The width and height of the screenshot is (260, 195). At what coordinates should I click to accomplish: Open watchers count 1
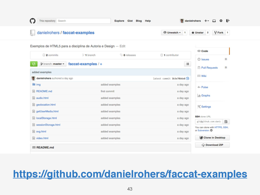click(x=185, y=32)
